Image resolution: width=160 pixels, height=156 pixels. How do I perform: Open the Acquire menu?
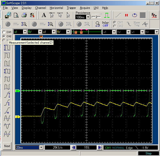click(85, 8)
